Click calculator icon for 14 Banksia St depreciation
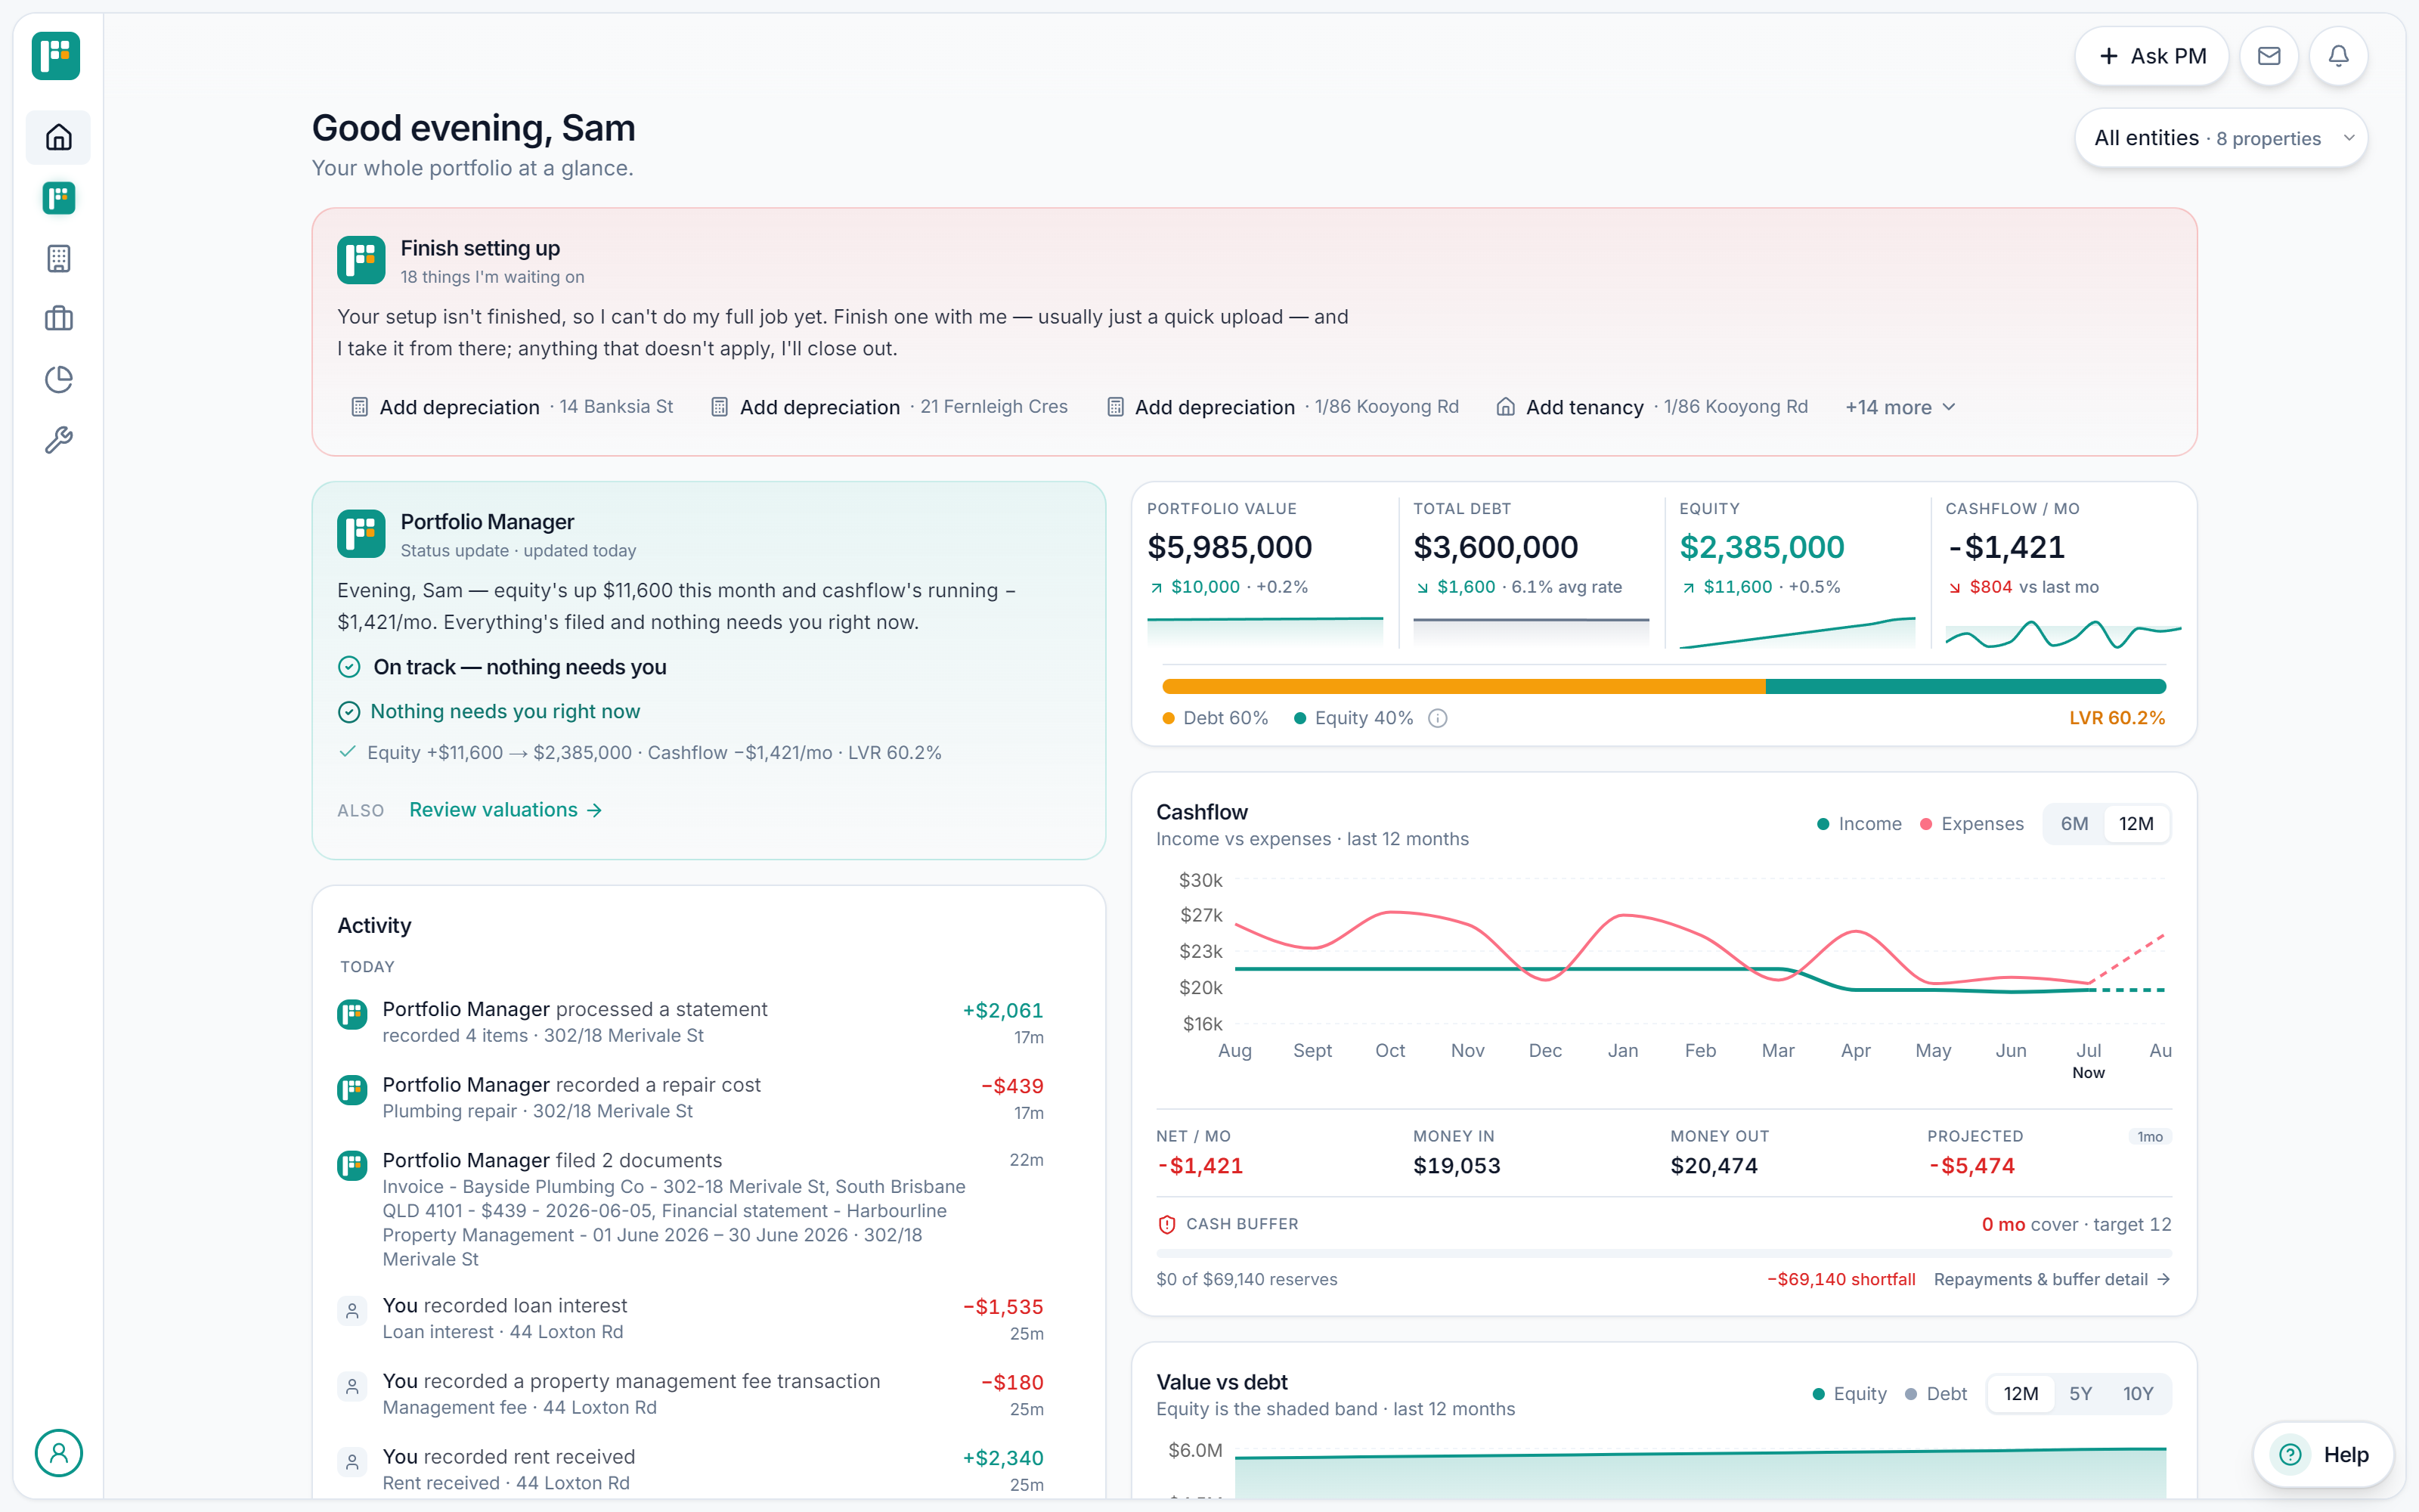2419x1512 pixels. coord(359,407)
